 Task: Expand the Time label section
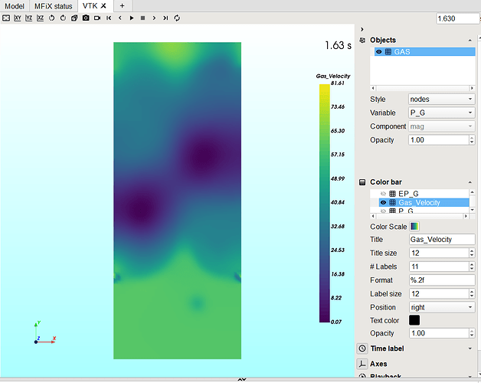(x=470, y=349)
